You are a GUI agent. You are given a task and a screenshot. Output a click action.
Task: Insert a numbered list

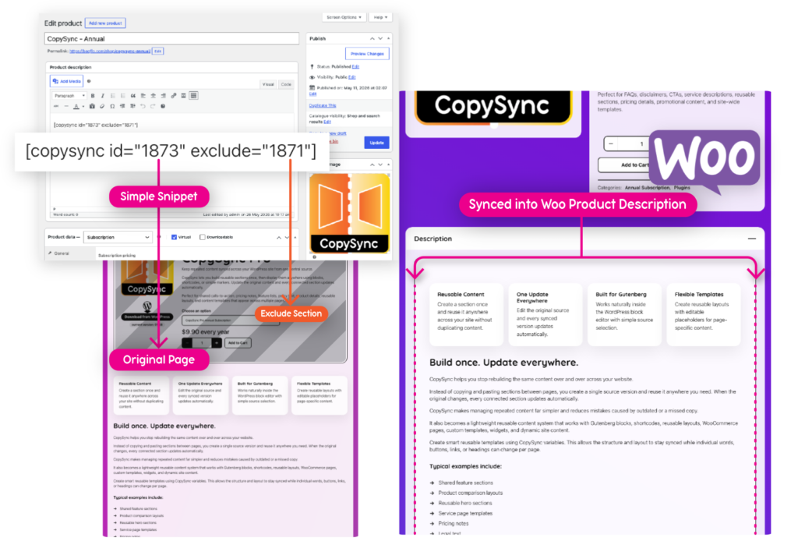click(123, 96)
